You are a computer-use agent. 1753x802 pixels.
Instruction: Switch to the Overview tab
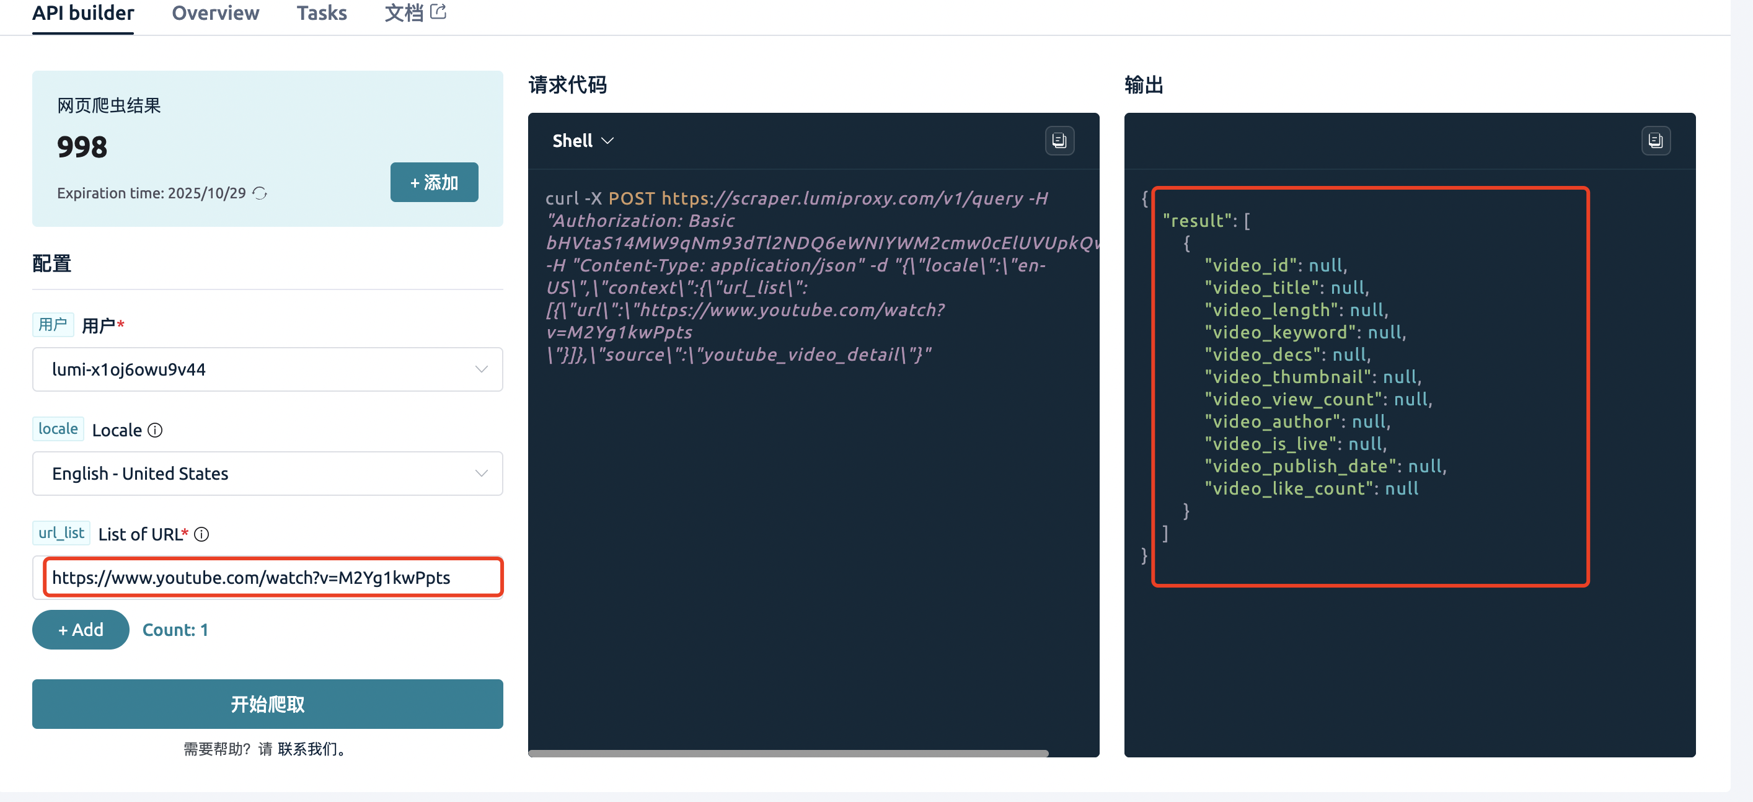(215, 13)
